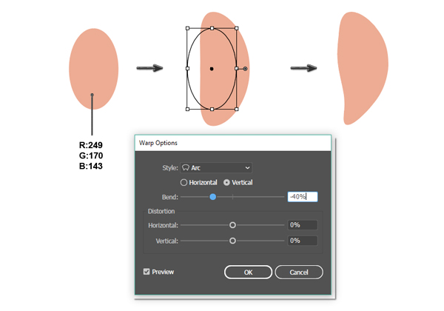
Task: Click the center point of selected ellipse
Action: pos(212,69)
